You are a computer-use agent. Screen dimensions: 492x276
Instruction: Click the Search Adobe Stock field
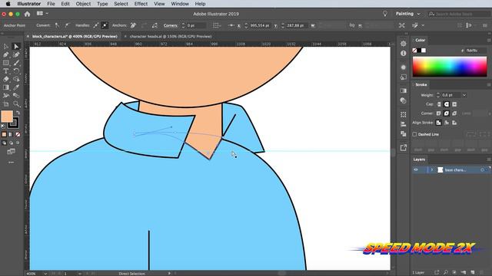(459, 14)
